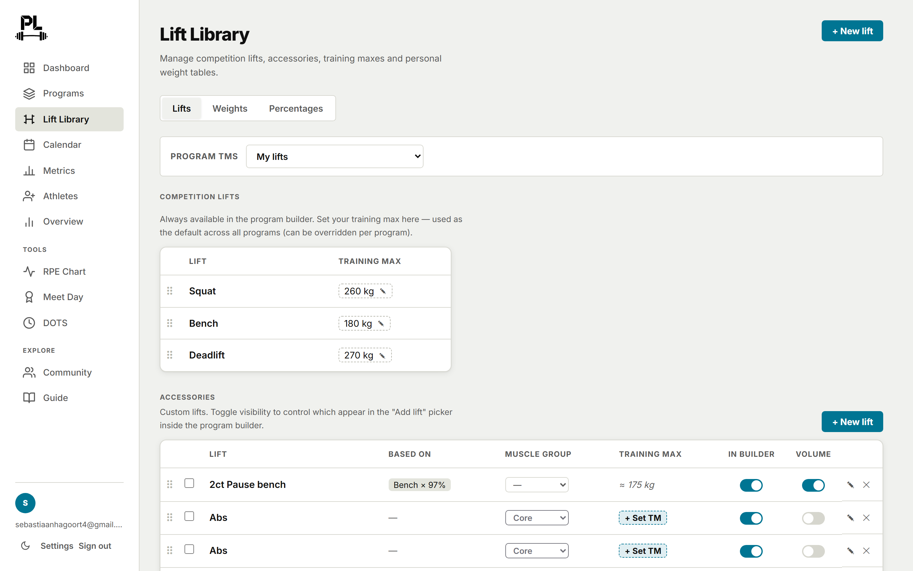Viewport: 913px width, 571px height.
Task: Delete the 2ct Pause bench row
Action: pos(866,485)
